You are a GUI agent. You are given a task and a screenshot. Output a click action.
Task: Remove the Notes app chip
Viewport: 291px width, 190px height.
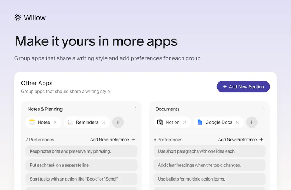click(55, 122)
